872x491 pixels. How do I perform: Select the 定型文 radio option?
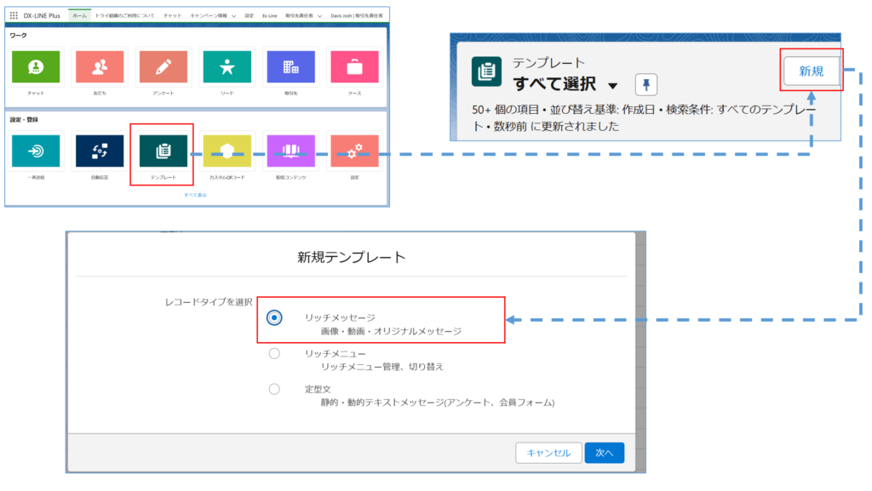click(x=274, y=389)
